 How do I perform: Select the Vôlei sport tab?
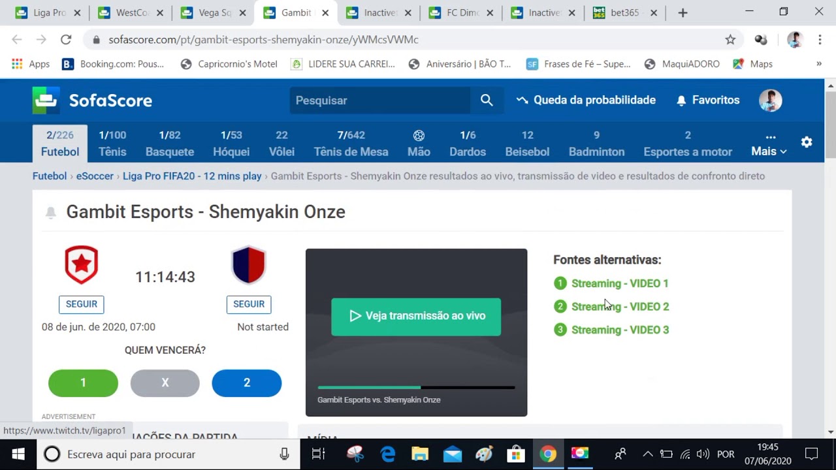[281, 144]
